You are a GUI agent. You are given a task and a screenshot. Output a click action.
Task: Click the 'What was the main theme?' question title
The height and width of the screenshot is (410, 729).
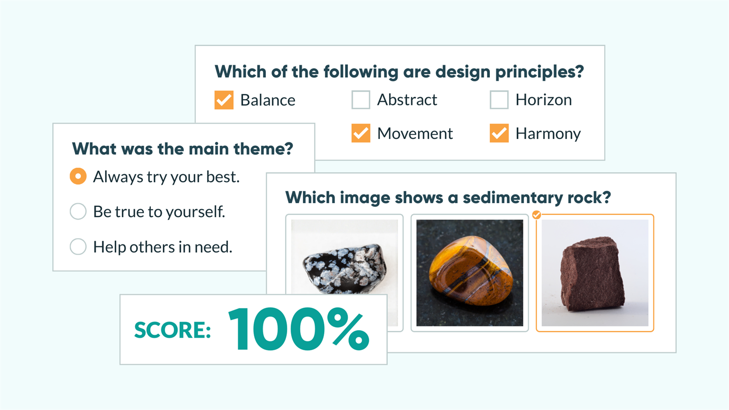(183, 149)
